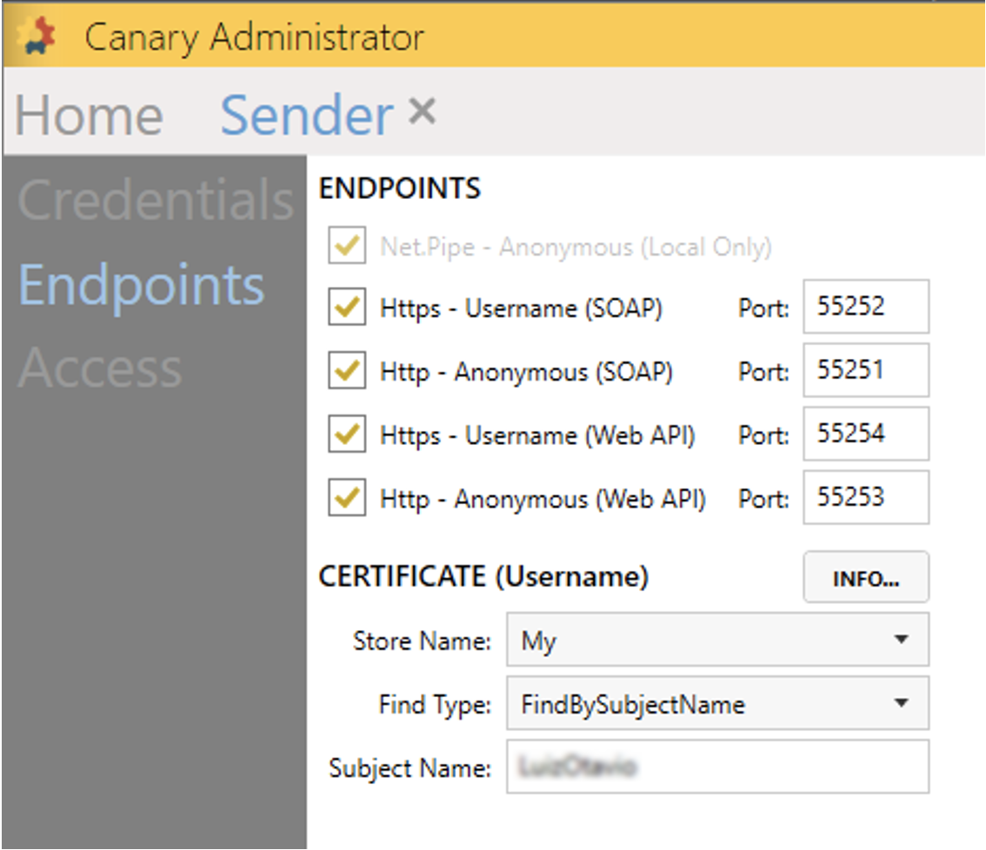Toggle the Net.Pipe Anonymous checkbox
This screenshot has height=850, width=986.
coord(346,248)
